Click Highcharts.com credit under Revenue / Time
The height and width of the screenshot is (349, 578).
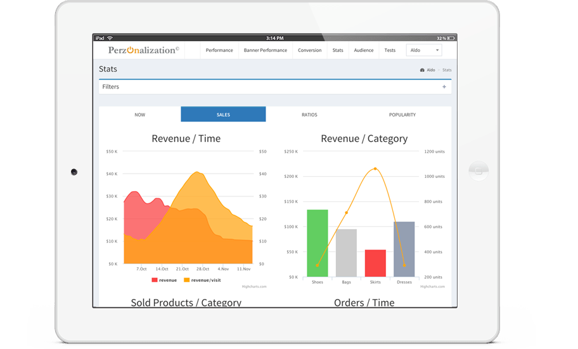pos(254,287)
